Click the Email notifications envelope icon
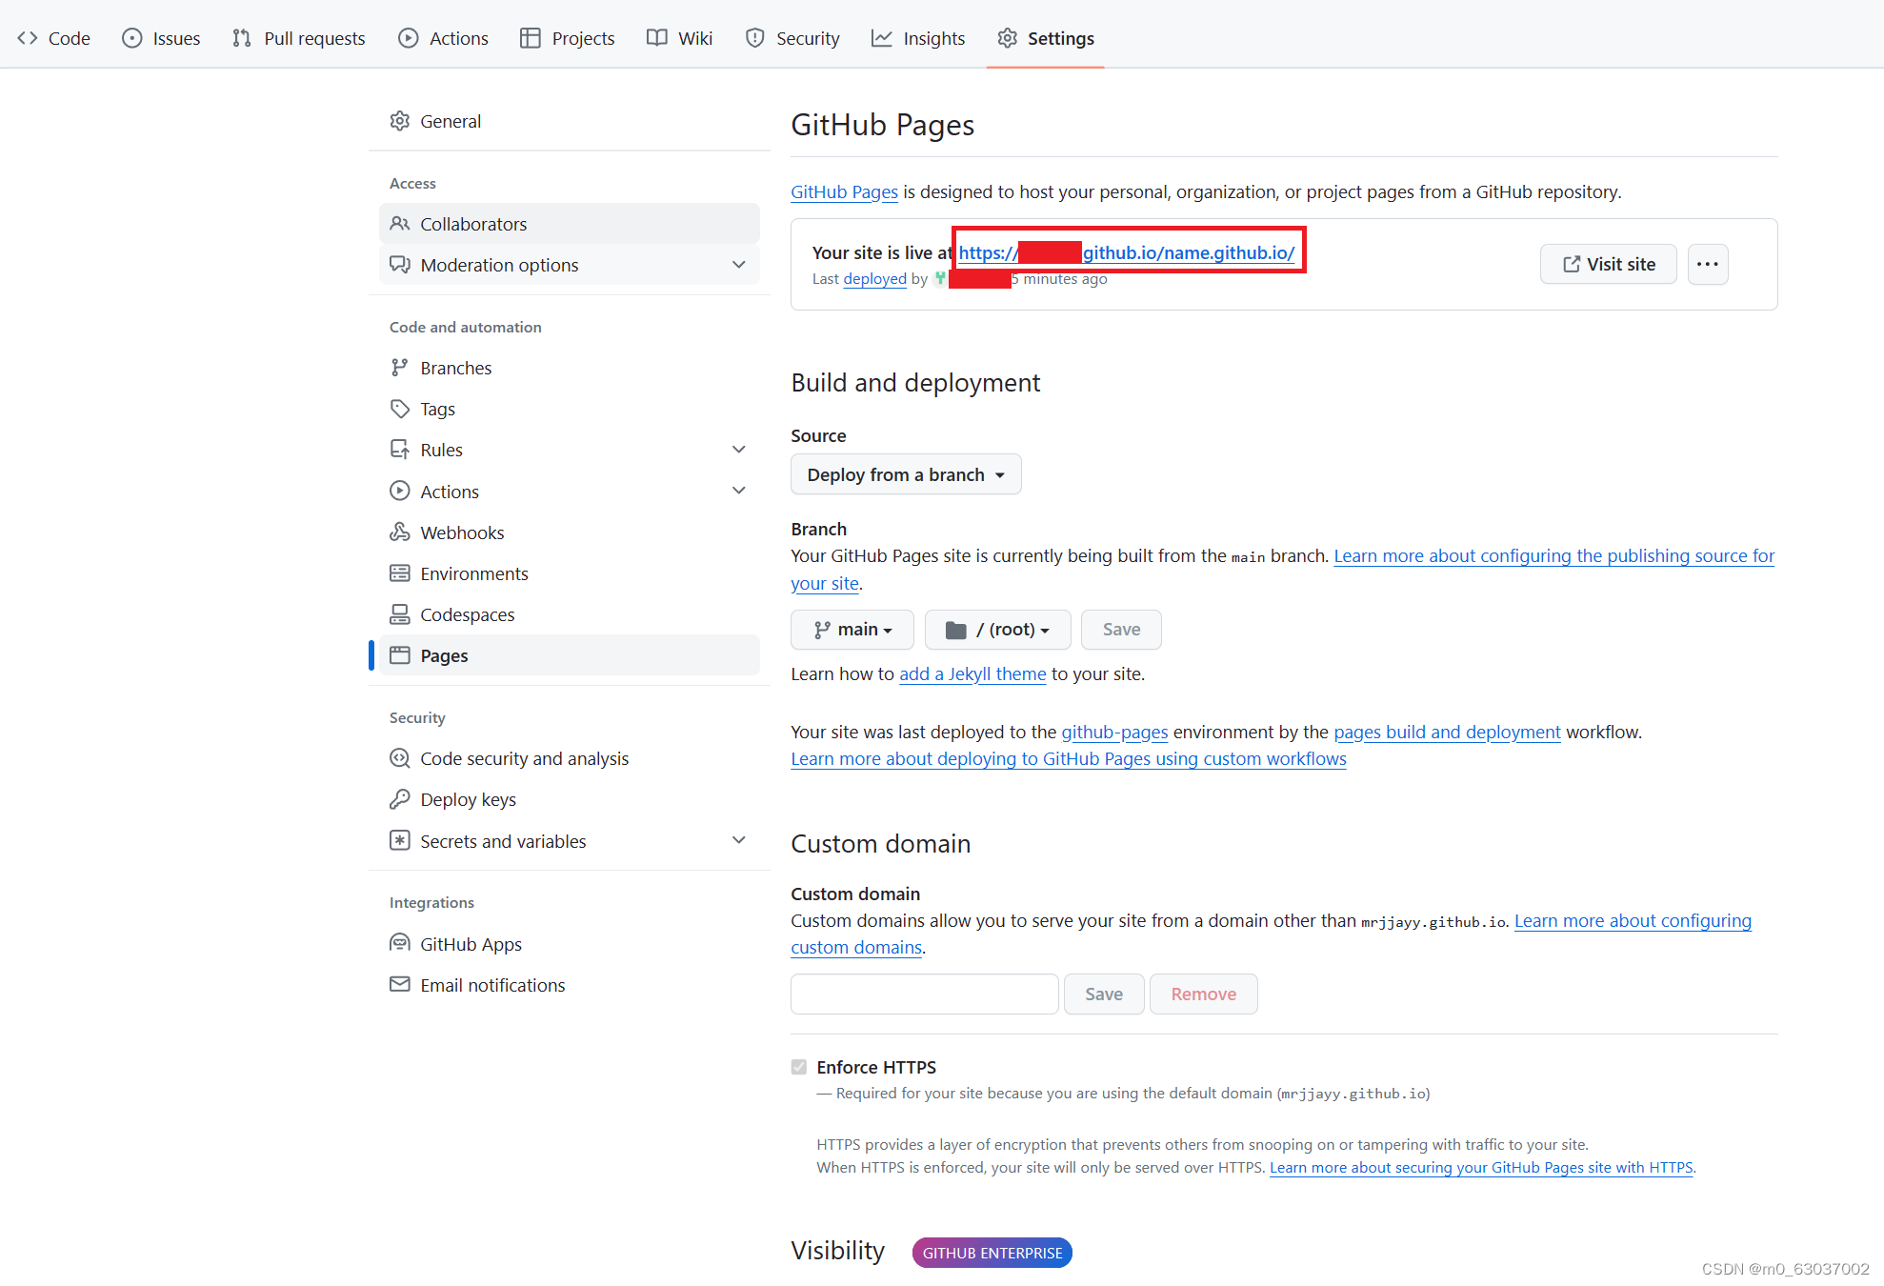 (400, 985)
